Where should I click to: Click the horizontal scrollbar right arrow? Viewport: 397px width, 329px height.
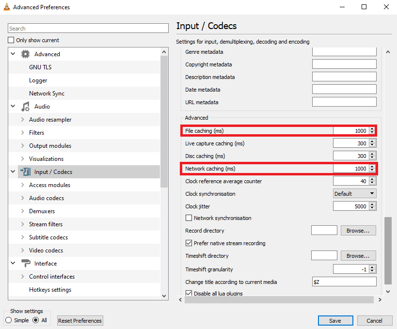click(380, 300)
